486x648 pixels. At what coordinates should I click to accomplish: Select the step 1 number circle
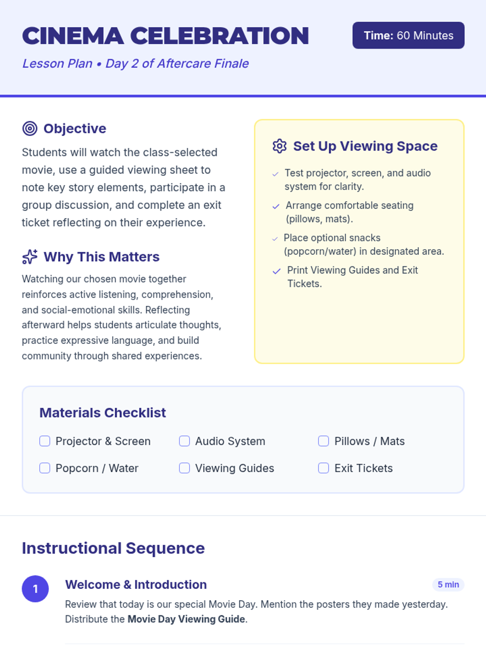[x=35, y=588]
